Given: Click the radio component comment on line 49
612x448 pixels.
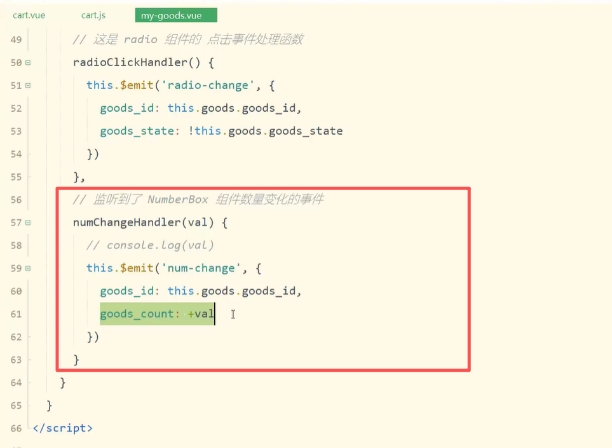Looking at the screenshot, I should [x=188, y=39].
